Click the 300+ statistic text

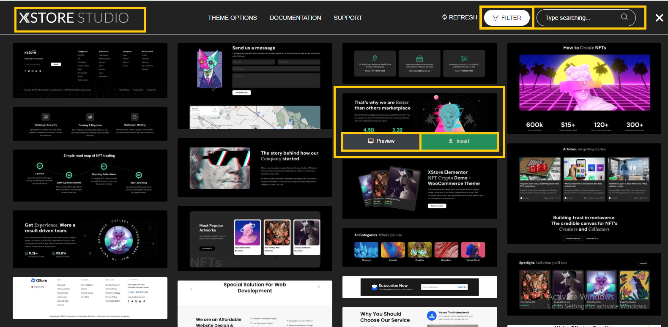635,125
